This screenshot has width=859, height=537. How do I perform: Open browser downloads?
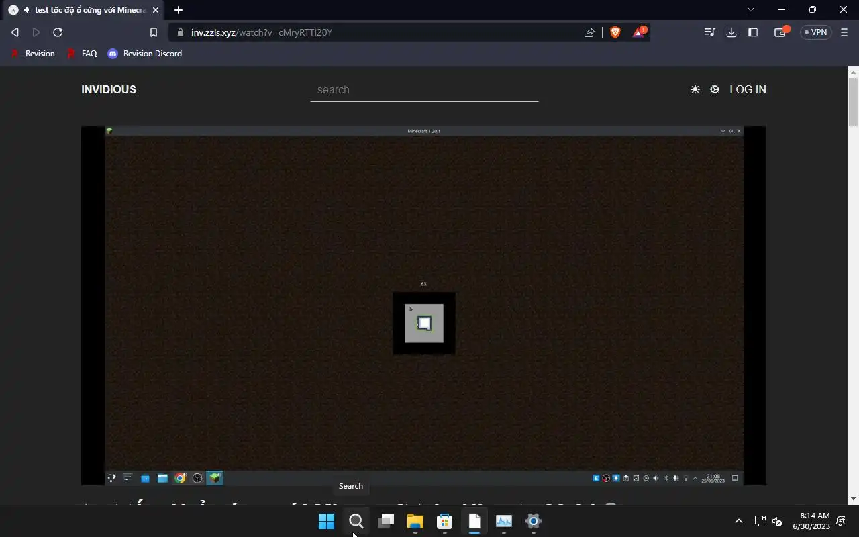[x=731, y=32]
